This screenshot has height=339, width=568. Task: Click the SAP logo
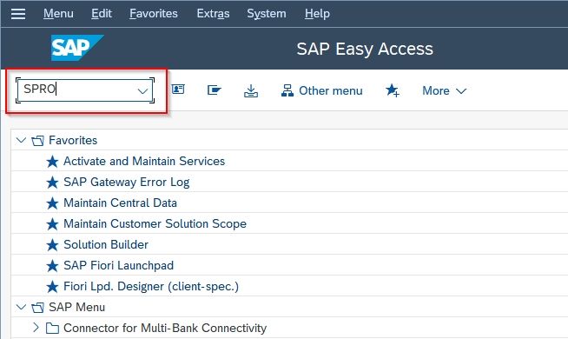[77, 48]
